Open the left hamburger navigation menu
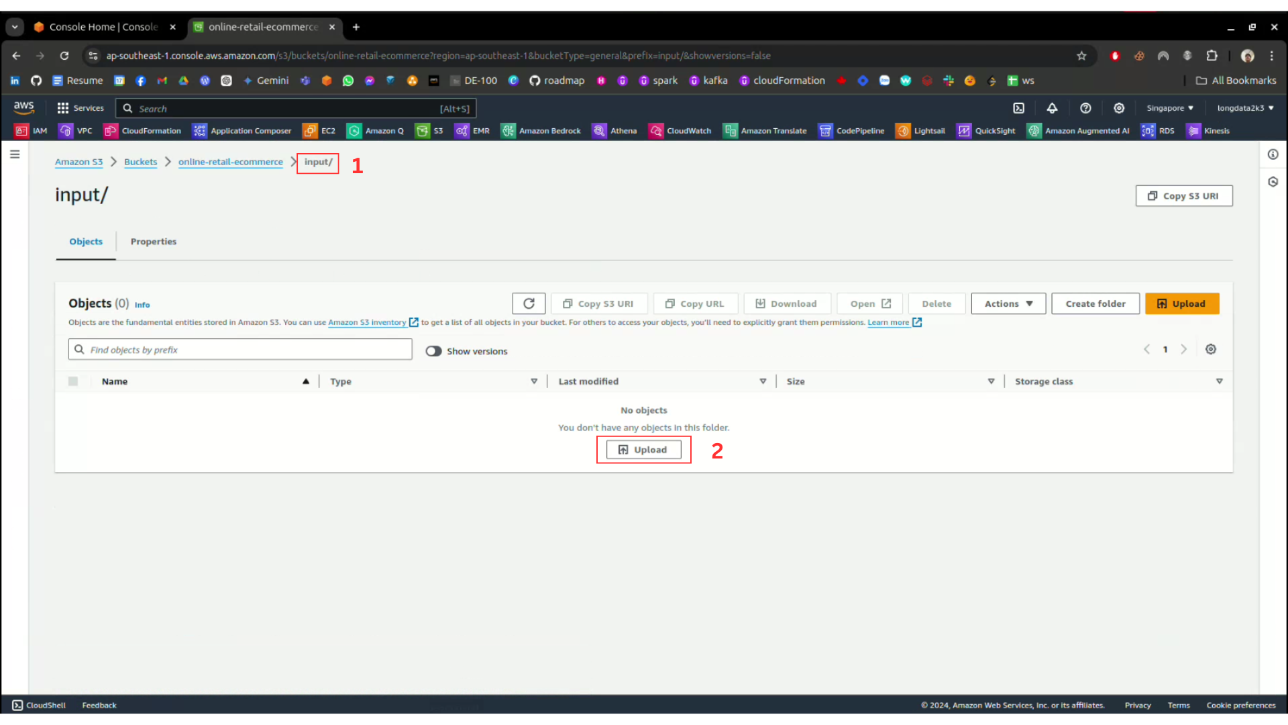 coord(15,154)
